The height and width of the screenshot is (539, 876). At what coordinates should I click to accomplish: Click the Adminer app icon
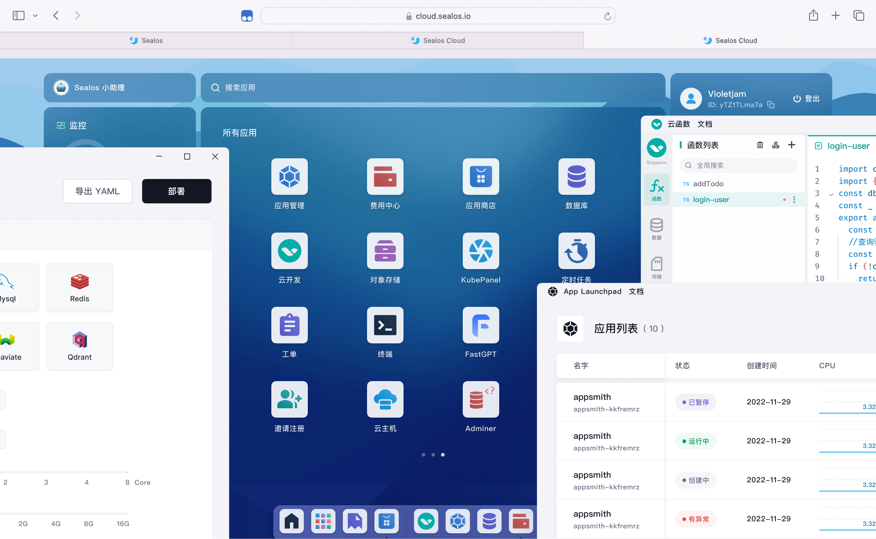coord(481,399)
